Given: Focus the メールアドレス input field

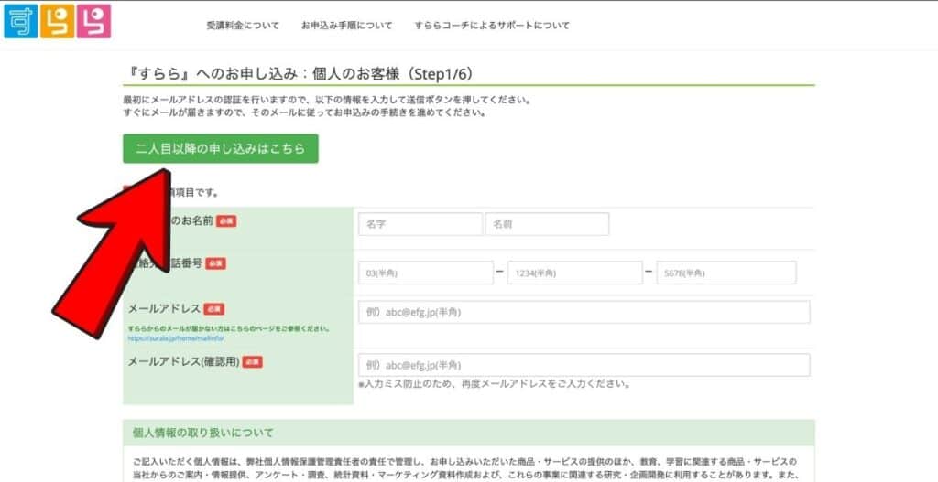Looking at the screenshot, I should 584,313.
